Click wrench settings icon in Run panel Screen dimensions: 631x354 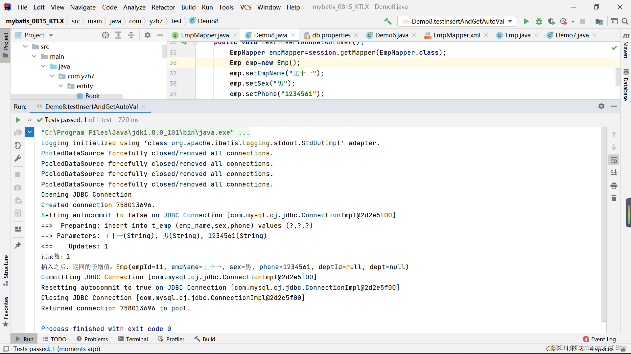18,159
